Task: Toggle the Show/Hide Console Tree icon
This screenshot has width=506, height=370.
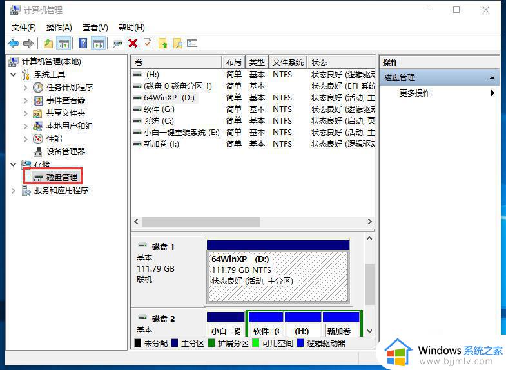Action: pyautogui.click(x=64, y=43)
